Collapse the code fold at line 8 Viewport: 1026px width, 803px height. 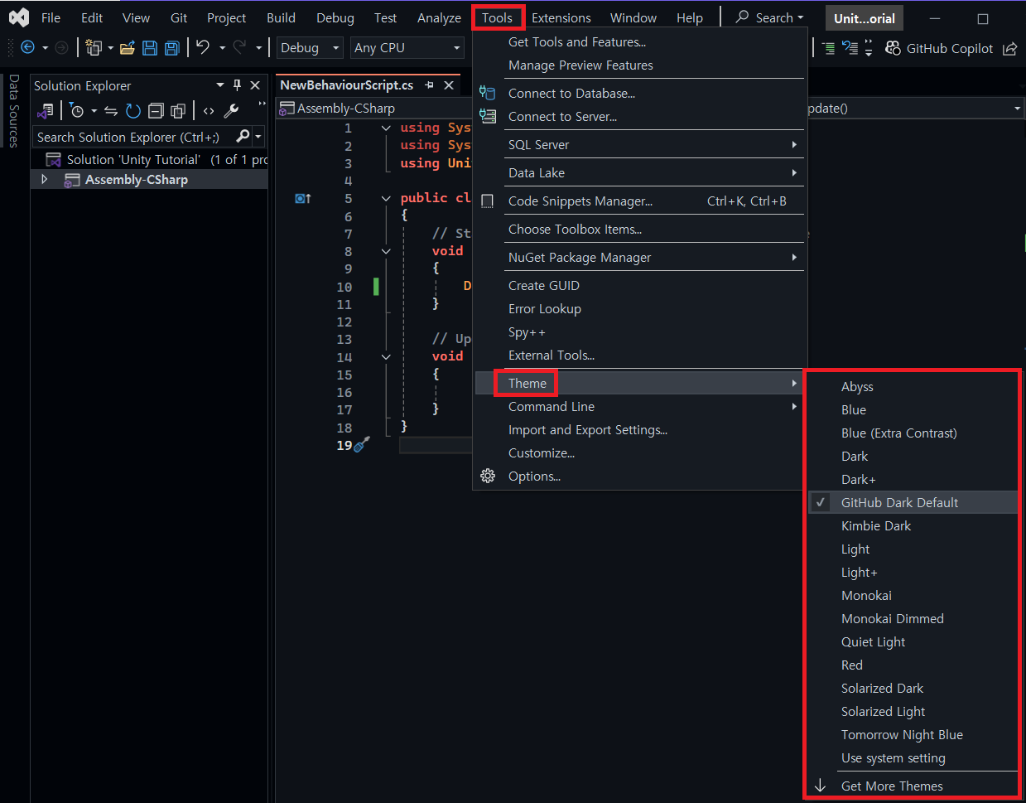pos(386,251)
